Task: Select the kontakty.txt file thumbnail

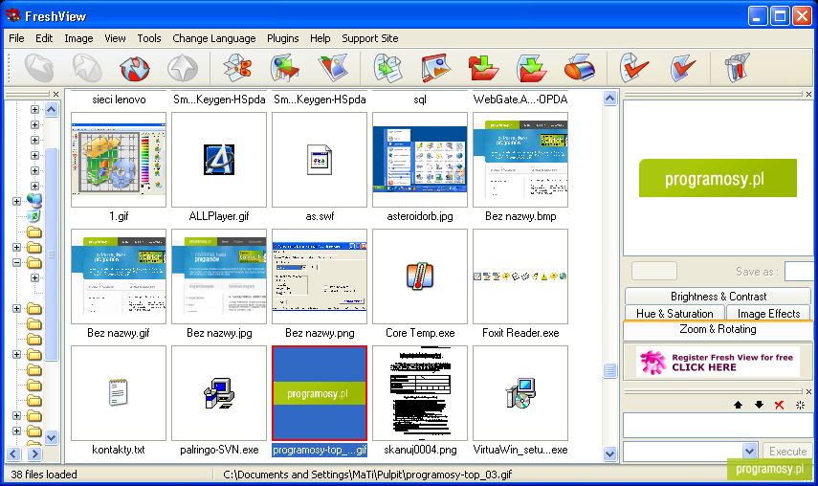Action: tap(119, 393)
